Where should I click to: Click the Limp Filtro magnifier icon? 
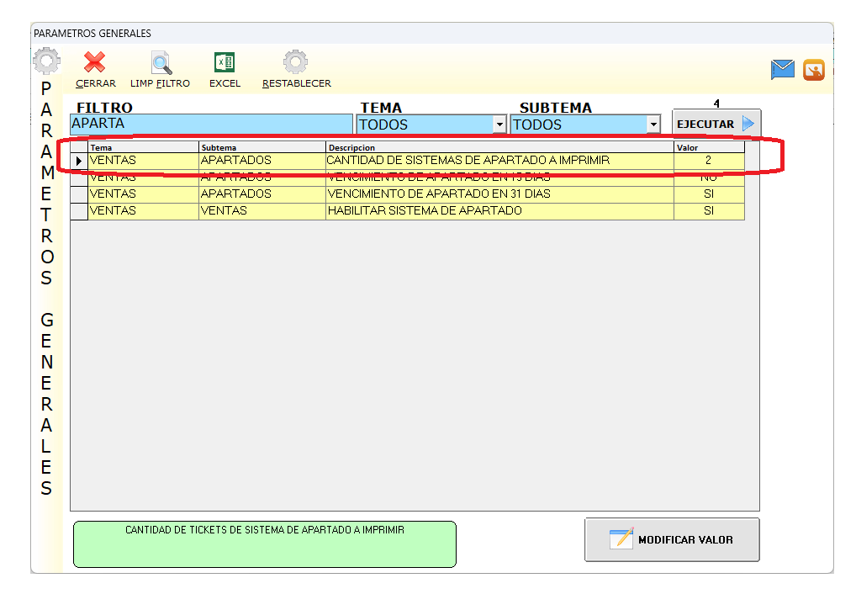coord(161,63)
